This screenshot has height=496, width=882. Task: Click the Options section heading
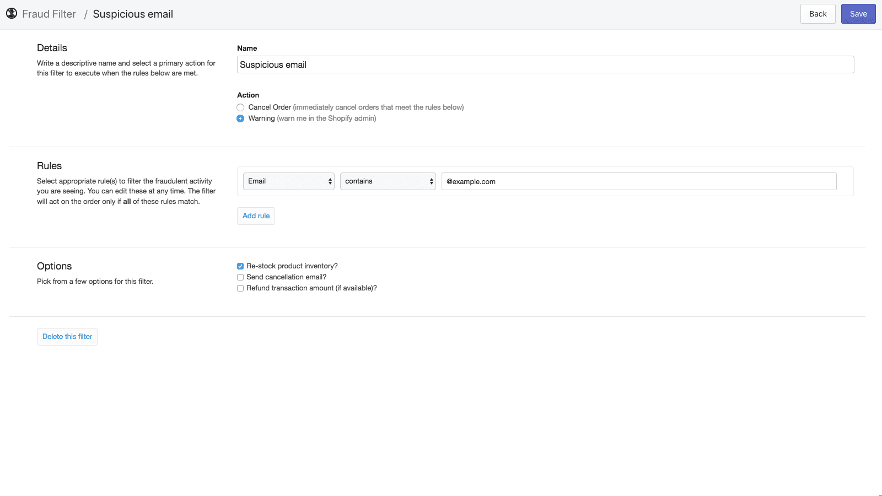(54, 266)
